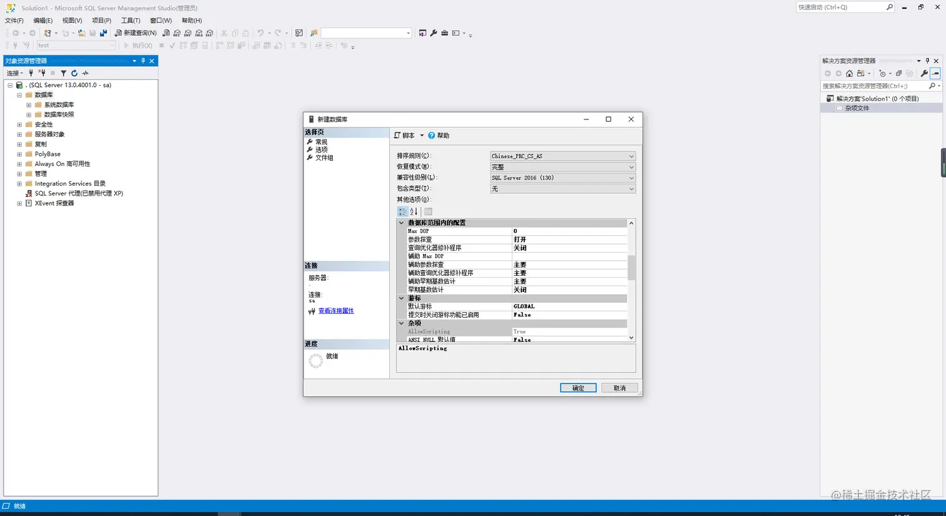The height and width of the screenshot is (516, 946).
Task: Click the DMX query toolbar icon
Action: tap(188, 33)
